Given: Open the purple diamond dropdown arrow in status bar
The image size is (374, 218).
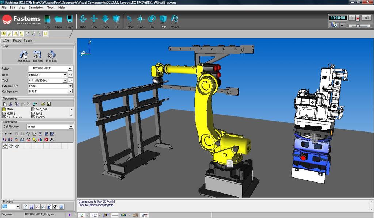Looking at the screenshot, I should pyautogui.click(x=75, y=215).
